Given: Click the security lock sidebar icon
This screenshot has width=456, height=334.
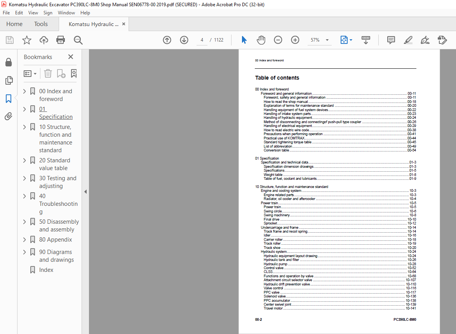Looking at the screenshot, I should click(9, 62).
